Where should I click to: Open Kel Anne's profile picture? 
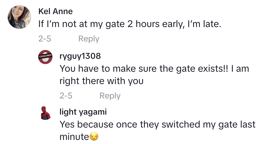19,17
